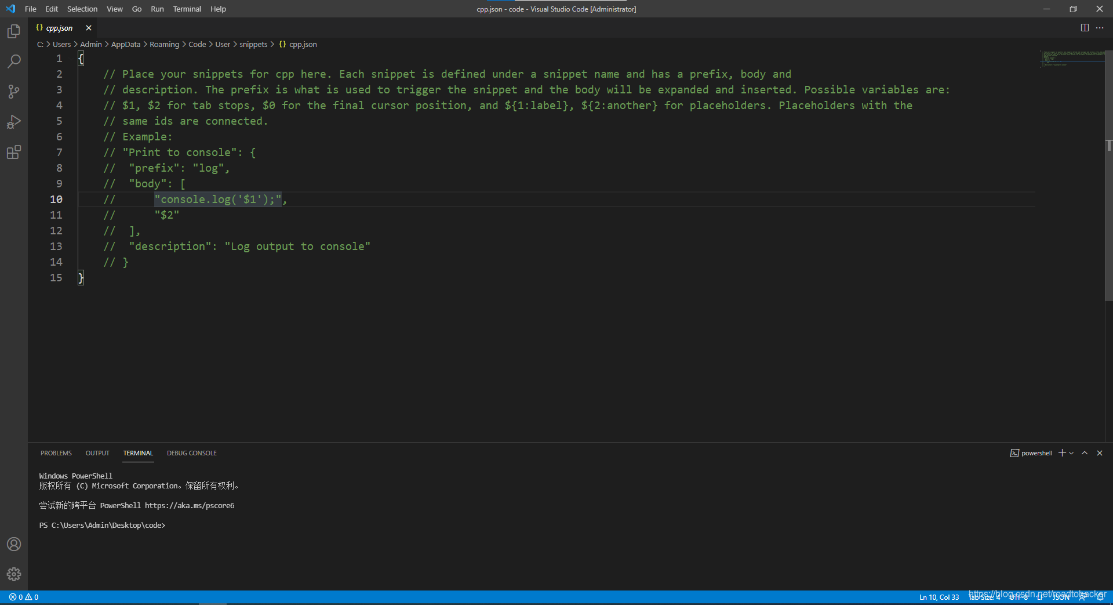Click the "console.log('$1');" highlighted text
The image size is (1113, 605).
pyautogui.click(x=218, y=200)
